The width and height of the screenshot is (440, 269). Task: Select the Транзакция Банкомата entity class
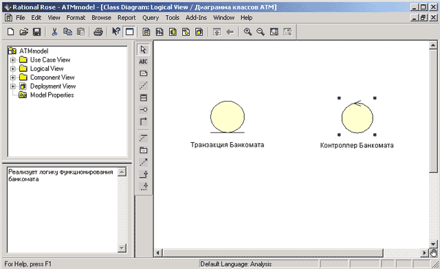pyautogui.click(x=228, y=117)
